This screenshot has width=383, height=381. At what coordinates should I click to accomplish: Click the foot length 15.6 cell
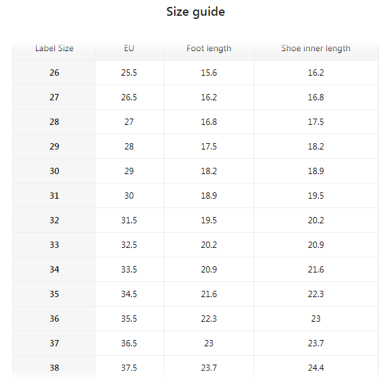click(209, 73)
